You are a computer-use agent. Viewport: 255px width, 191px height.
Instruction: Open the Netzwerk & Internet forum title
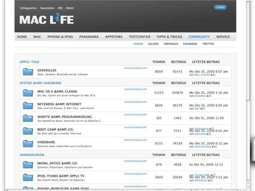(x=59, y=104)
